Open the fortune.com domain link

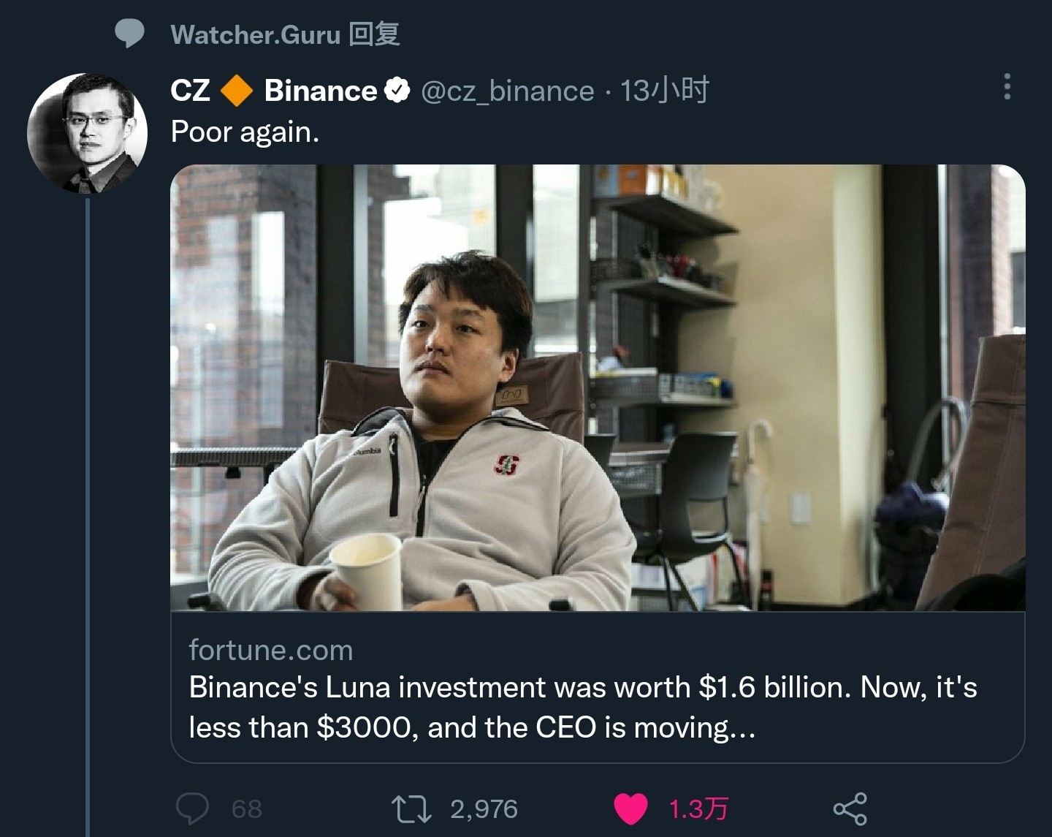point(270,650)
